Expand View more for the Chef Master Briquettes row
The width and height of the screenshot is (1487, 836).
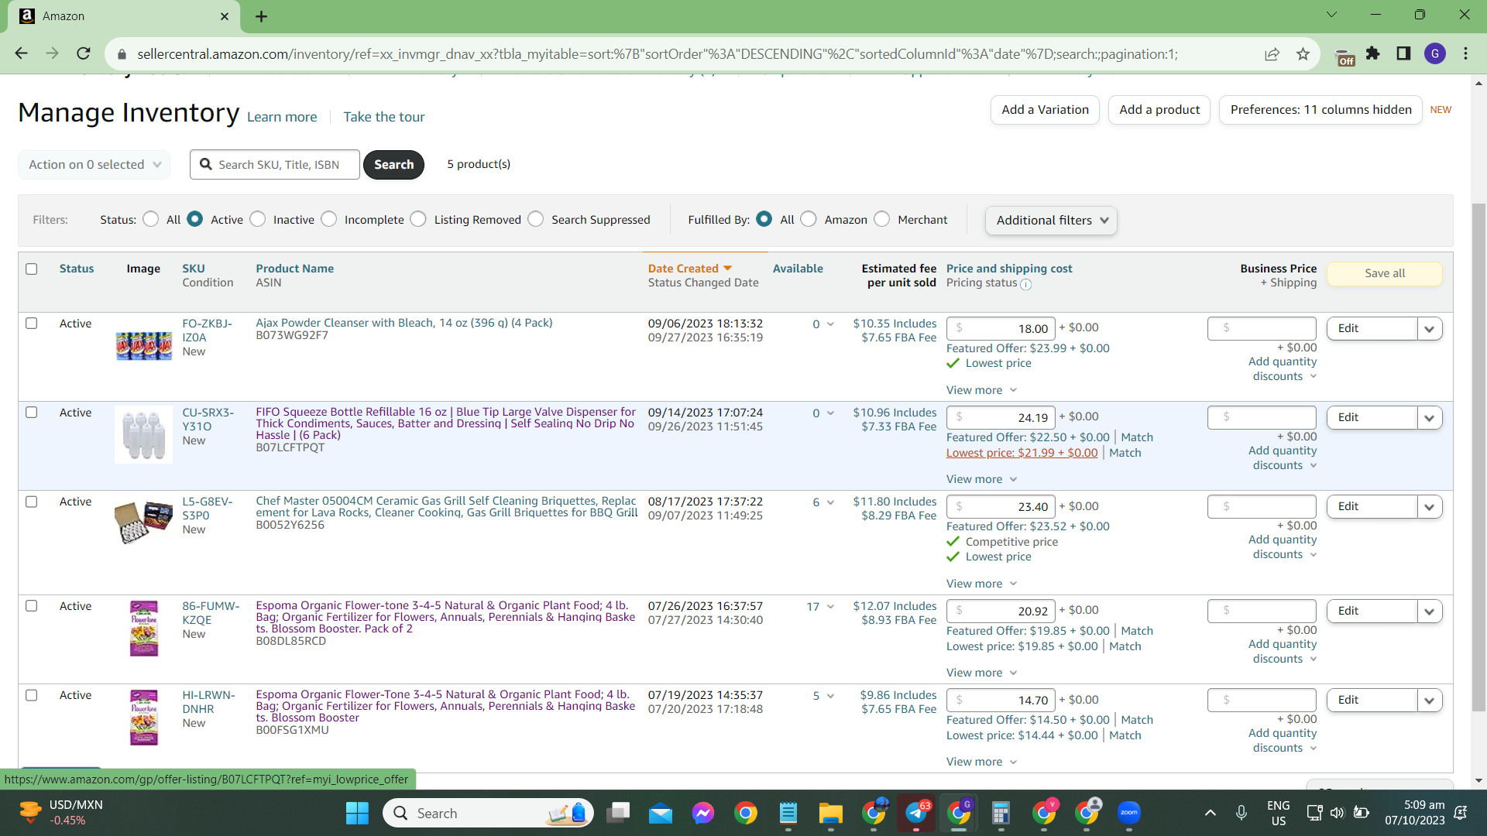tap(981, 584)
